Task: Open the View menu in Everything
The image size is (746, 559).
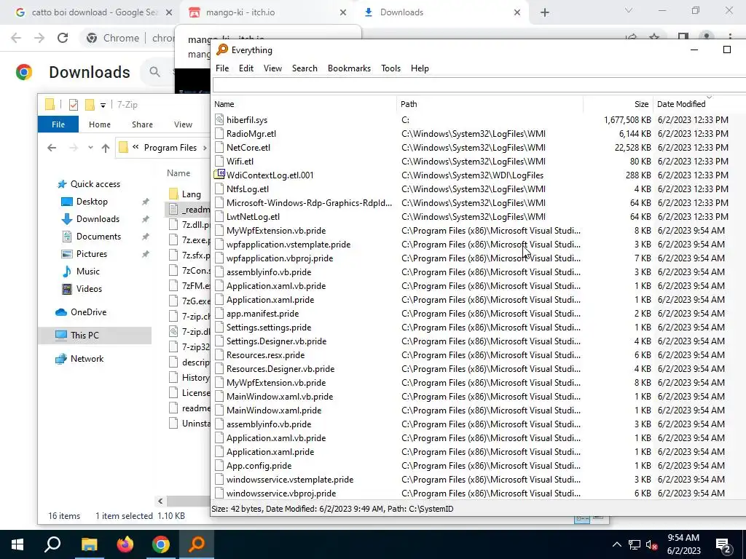Action: tap(272, 68)
